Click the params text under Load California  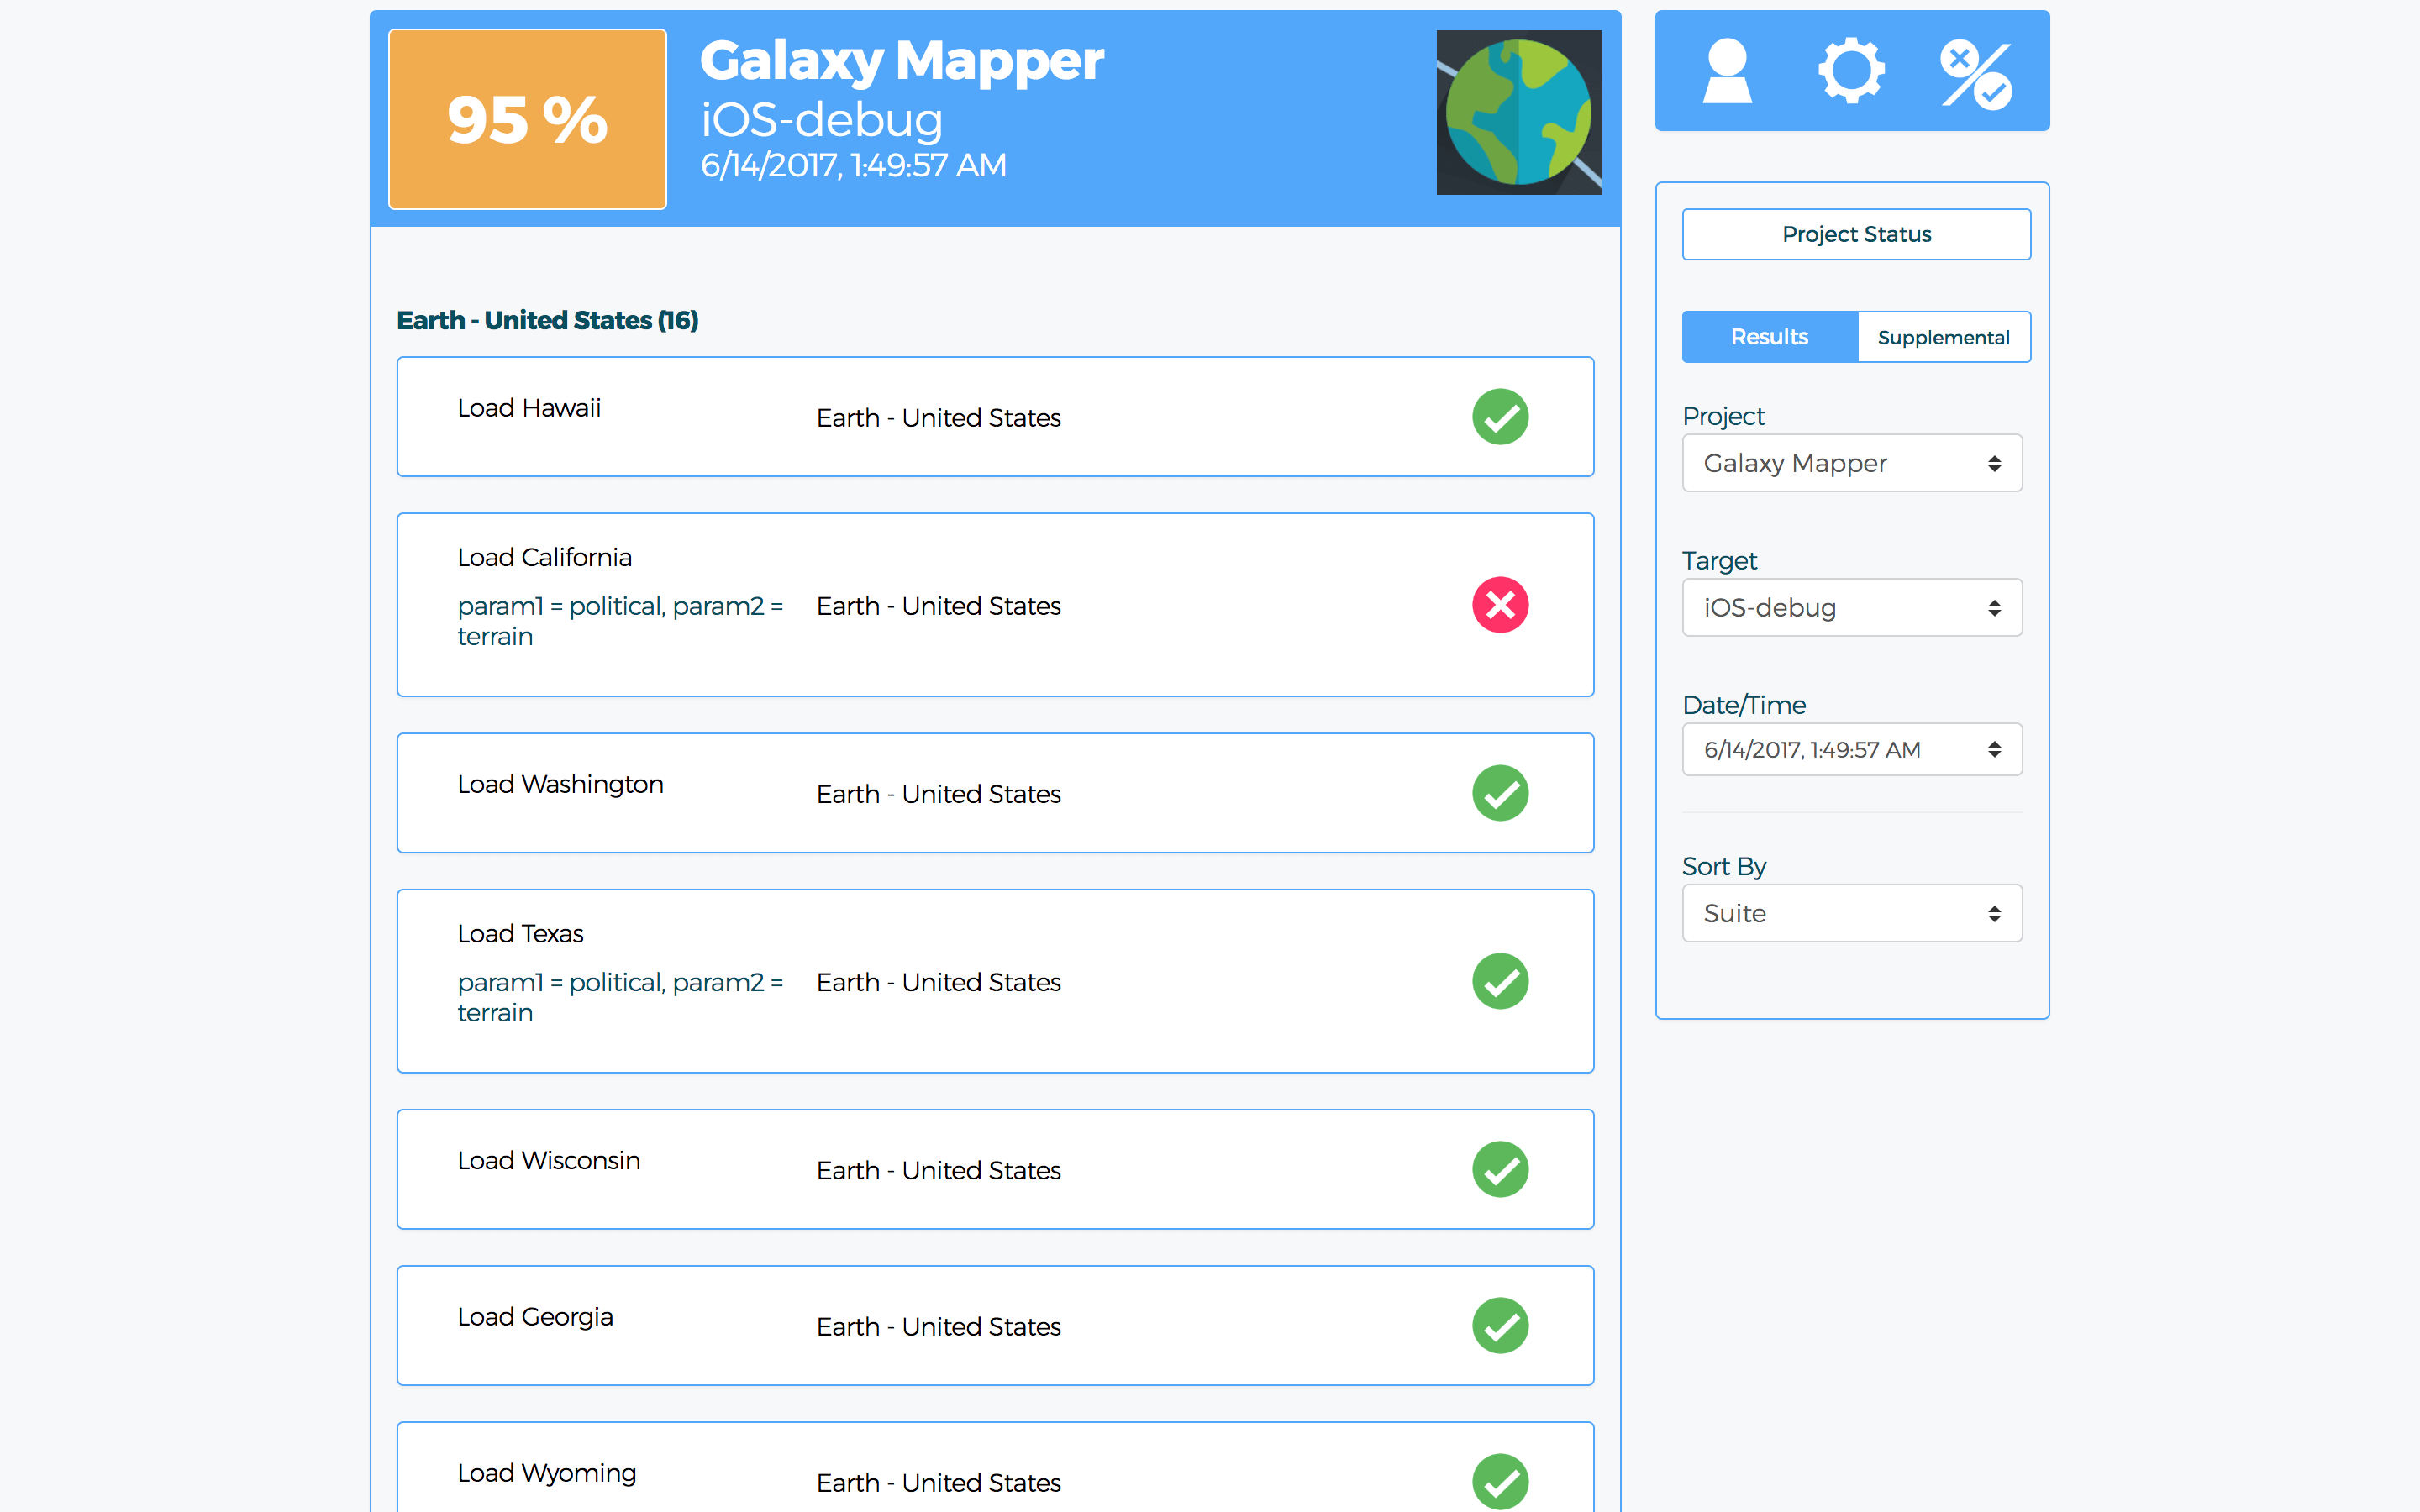(620, 621)
